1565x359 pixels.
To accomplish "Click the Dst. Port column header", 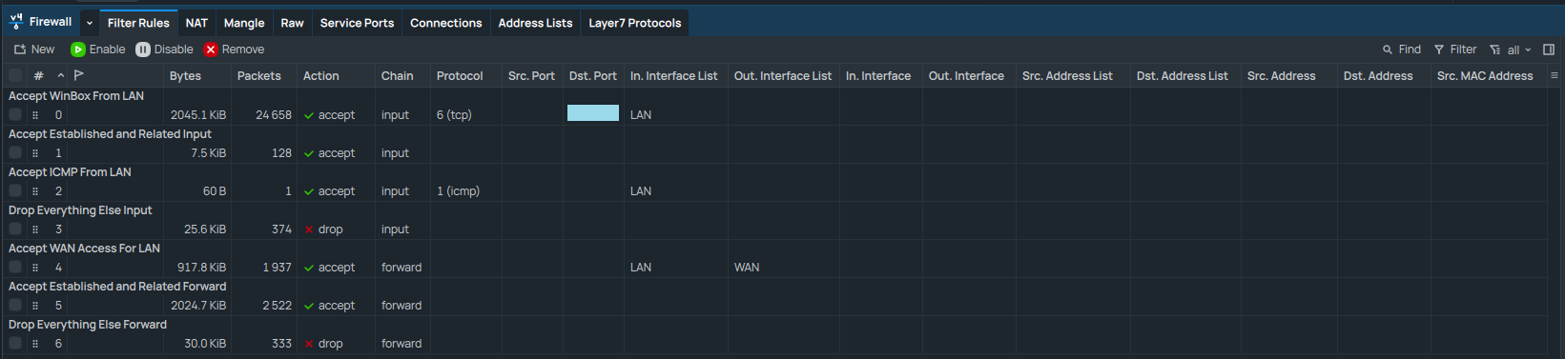I will 593,76.
